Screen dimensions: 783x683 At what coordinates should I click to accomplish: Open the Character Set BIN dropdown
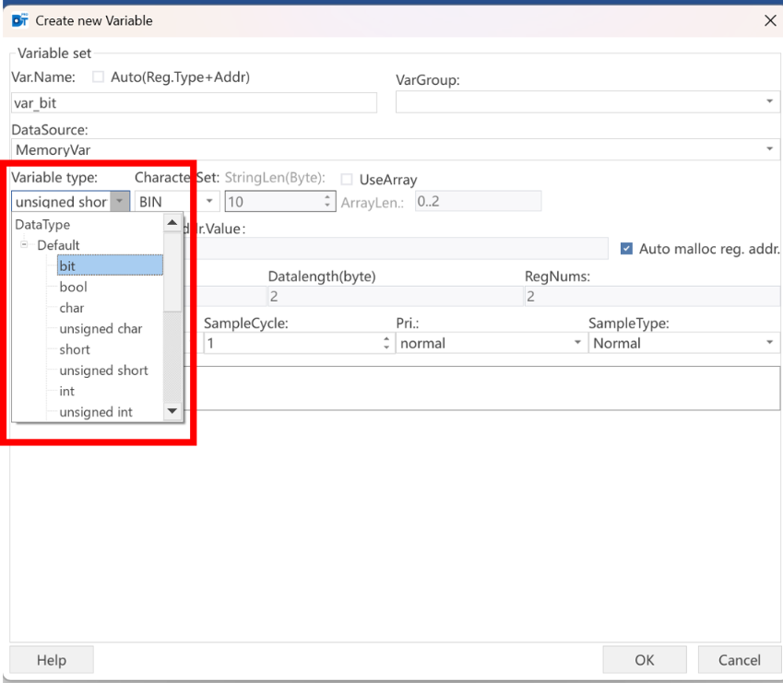click(x=209, y=202)
